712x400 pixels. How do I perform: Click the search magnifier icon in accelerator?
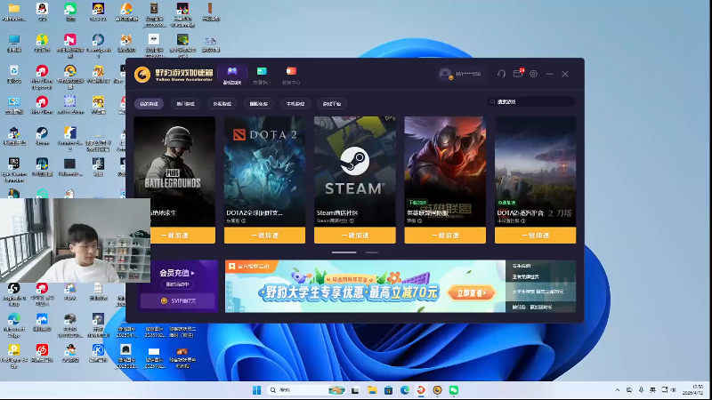492,101
